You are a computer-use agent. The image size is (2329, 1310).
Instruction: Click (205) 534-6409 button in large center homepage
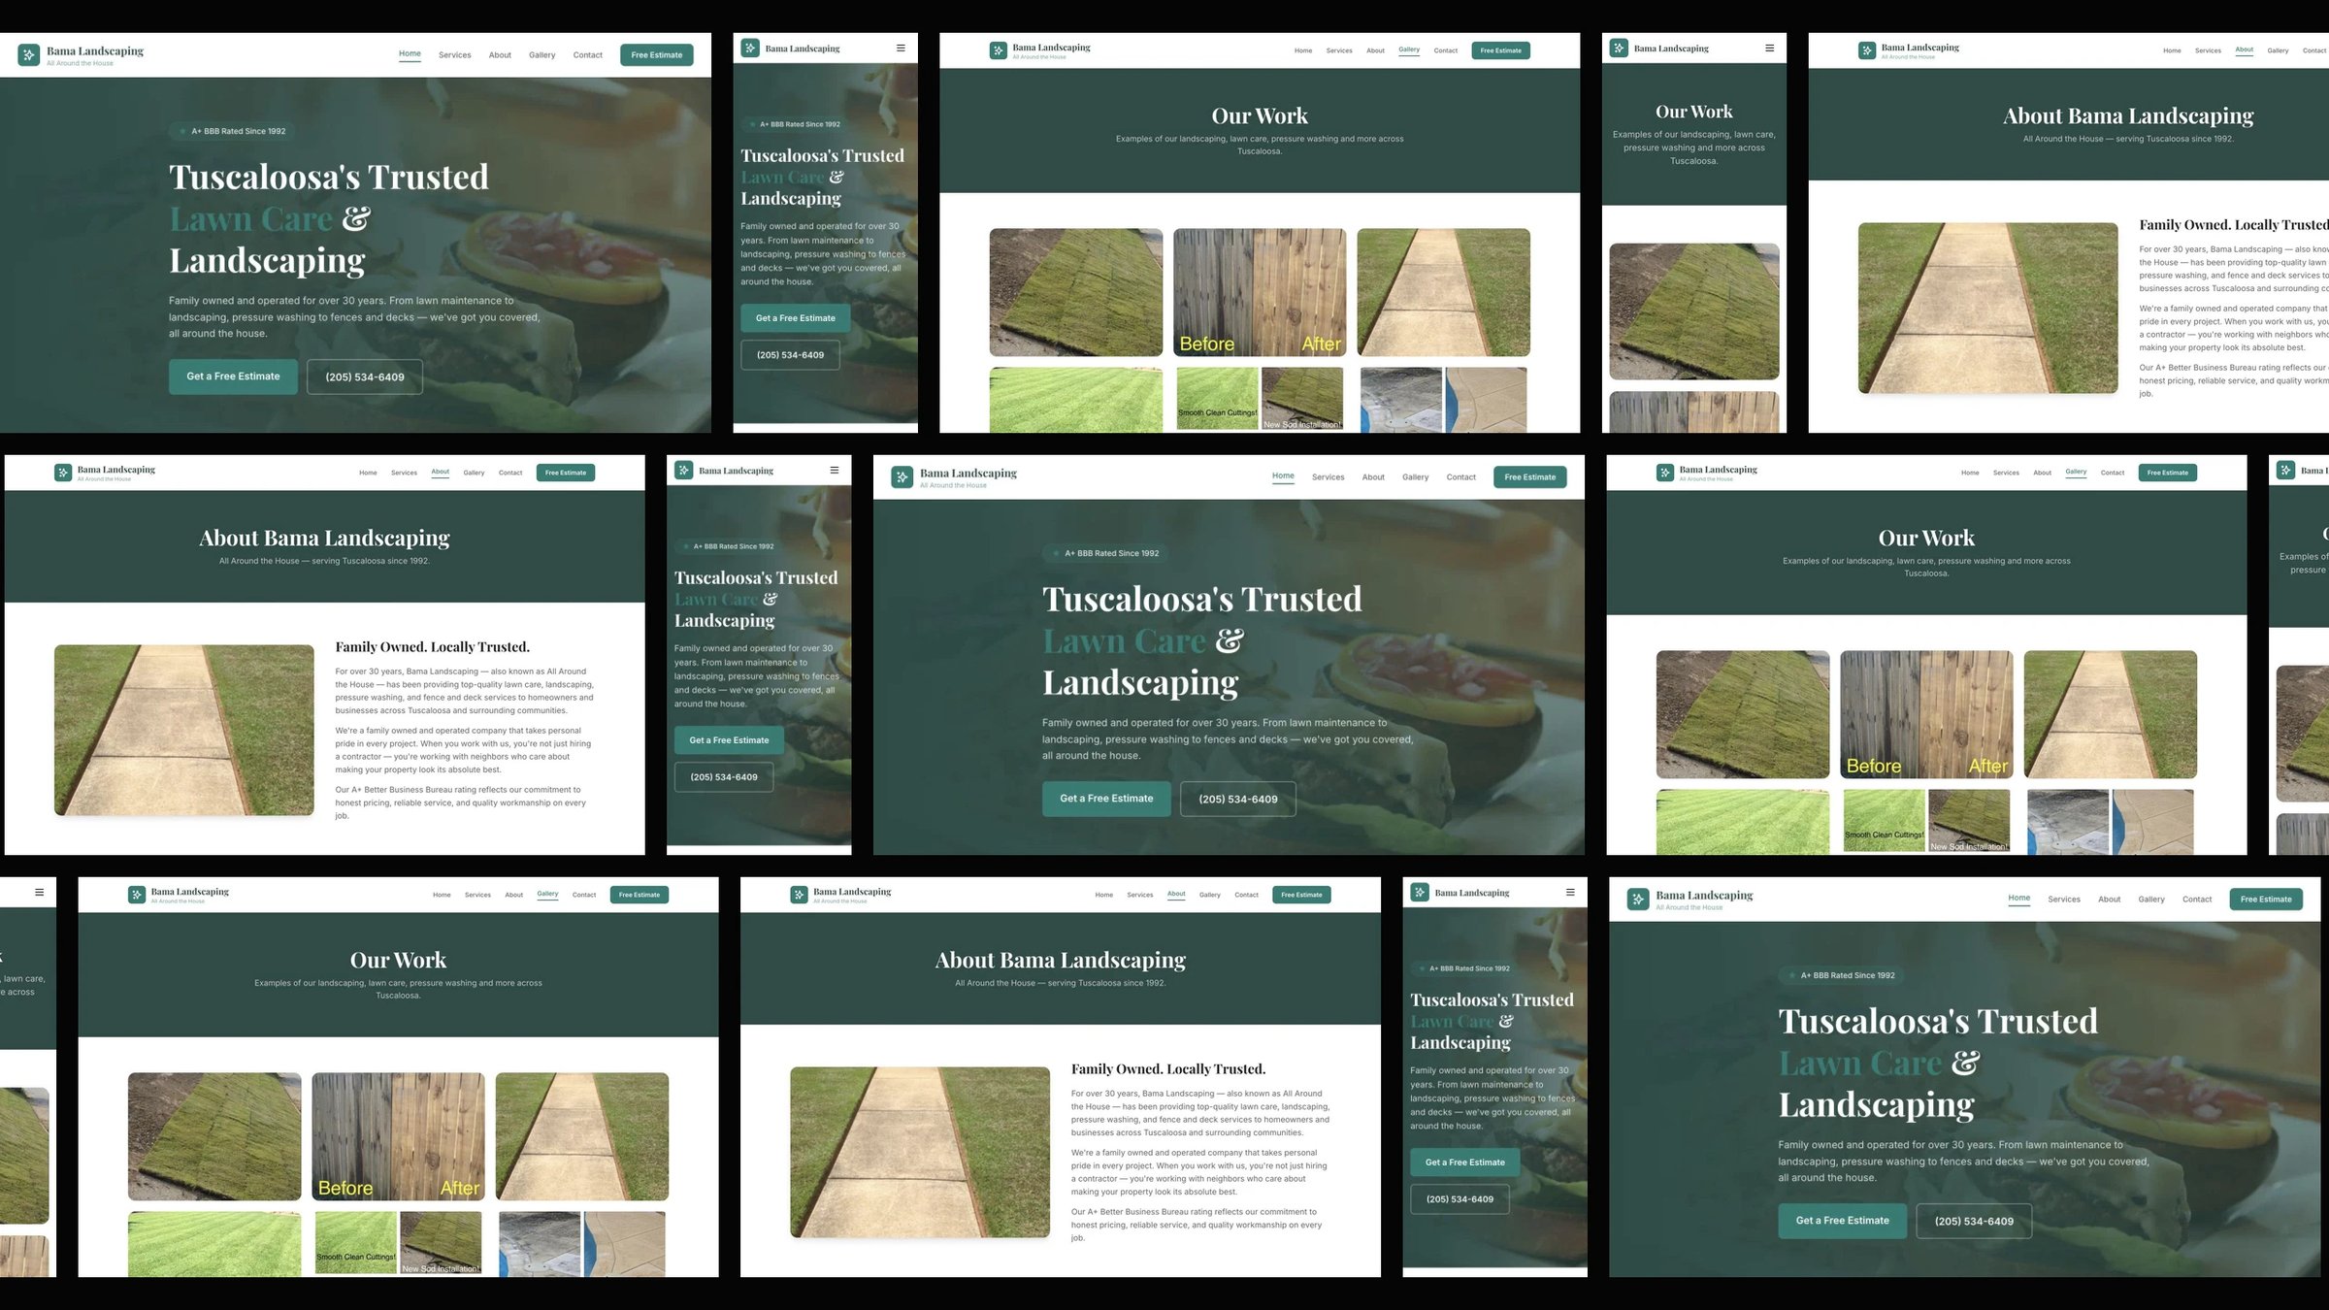(x=1237, y=800)
